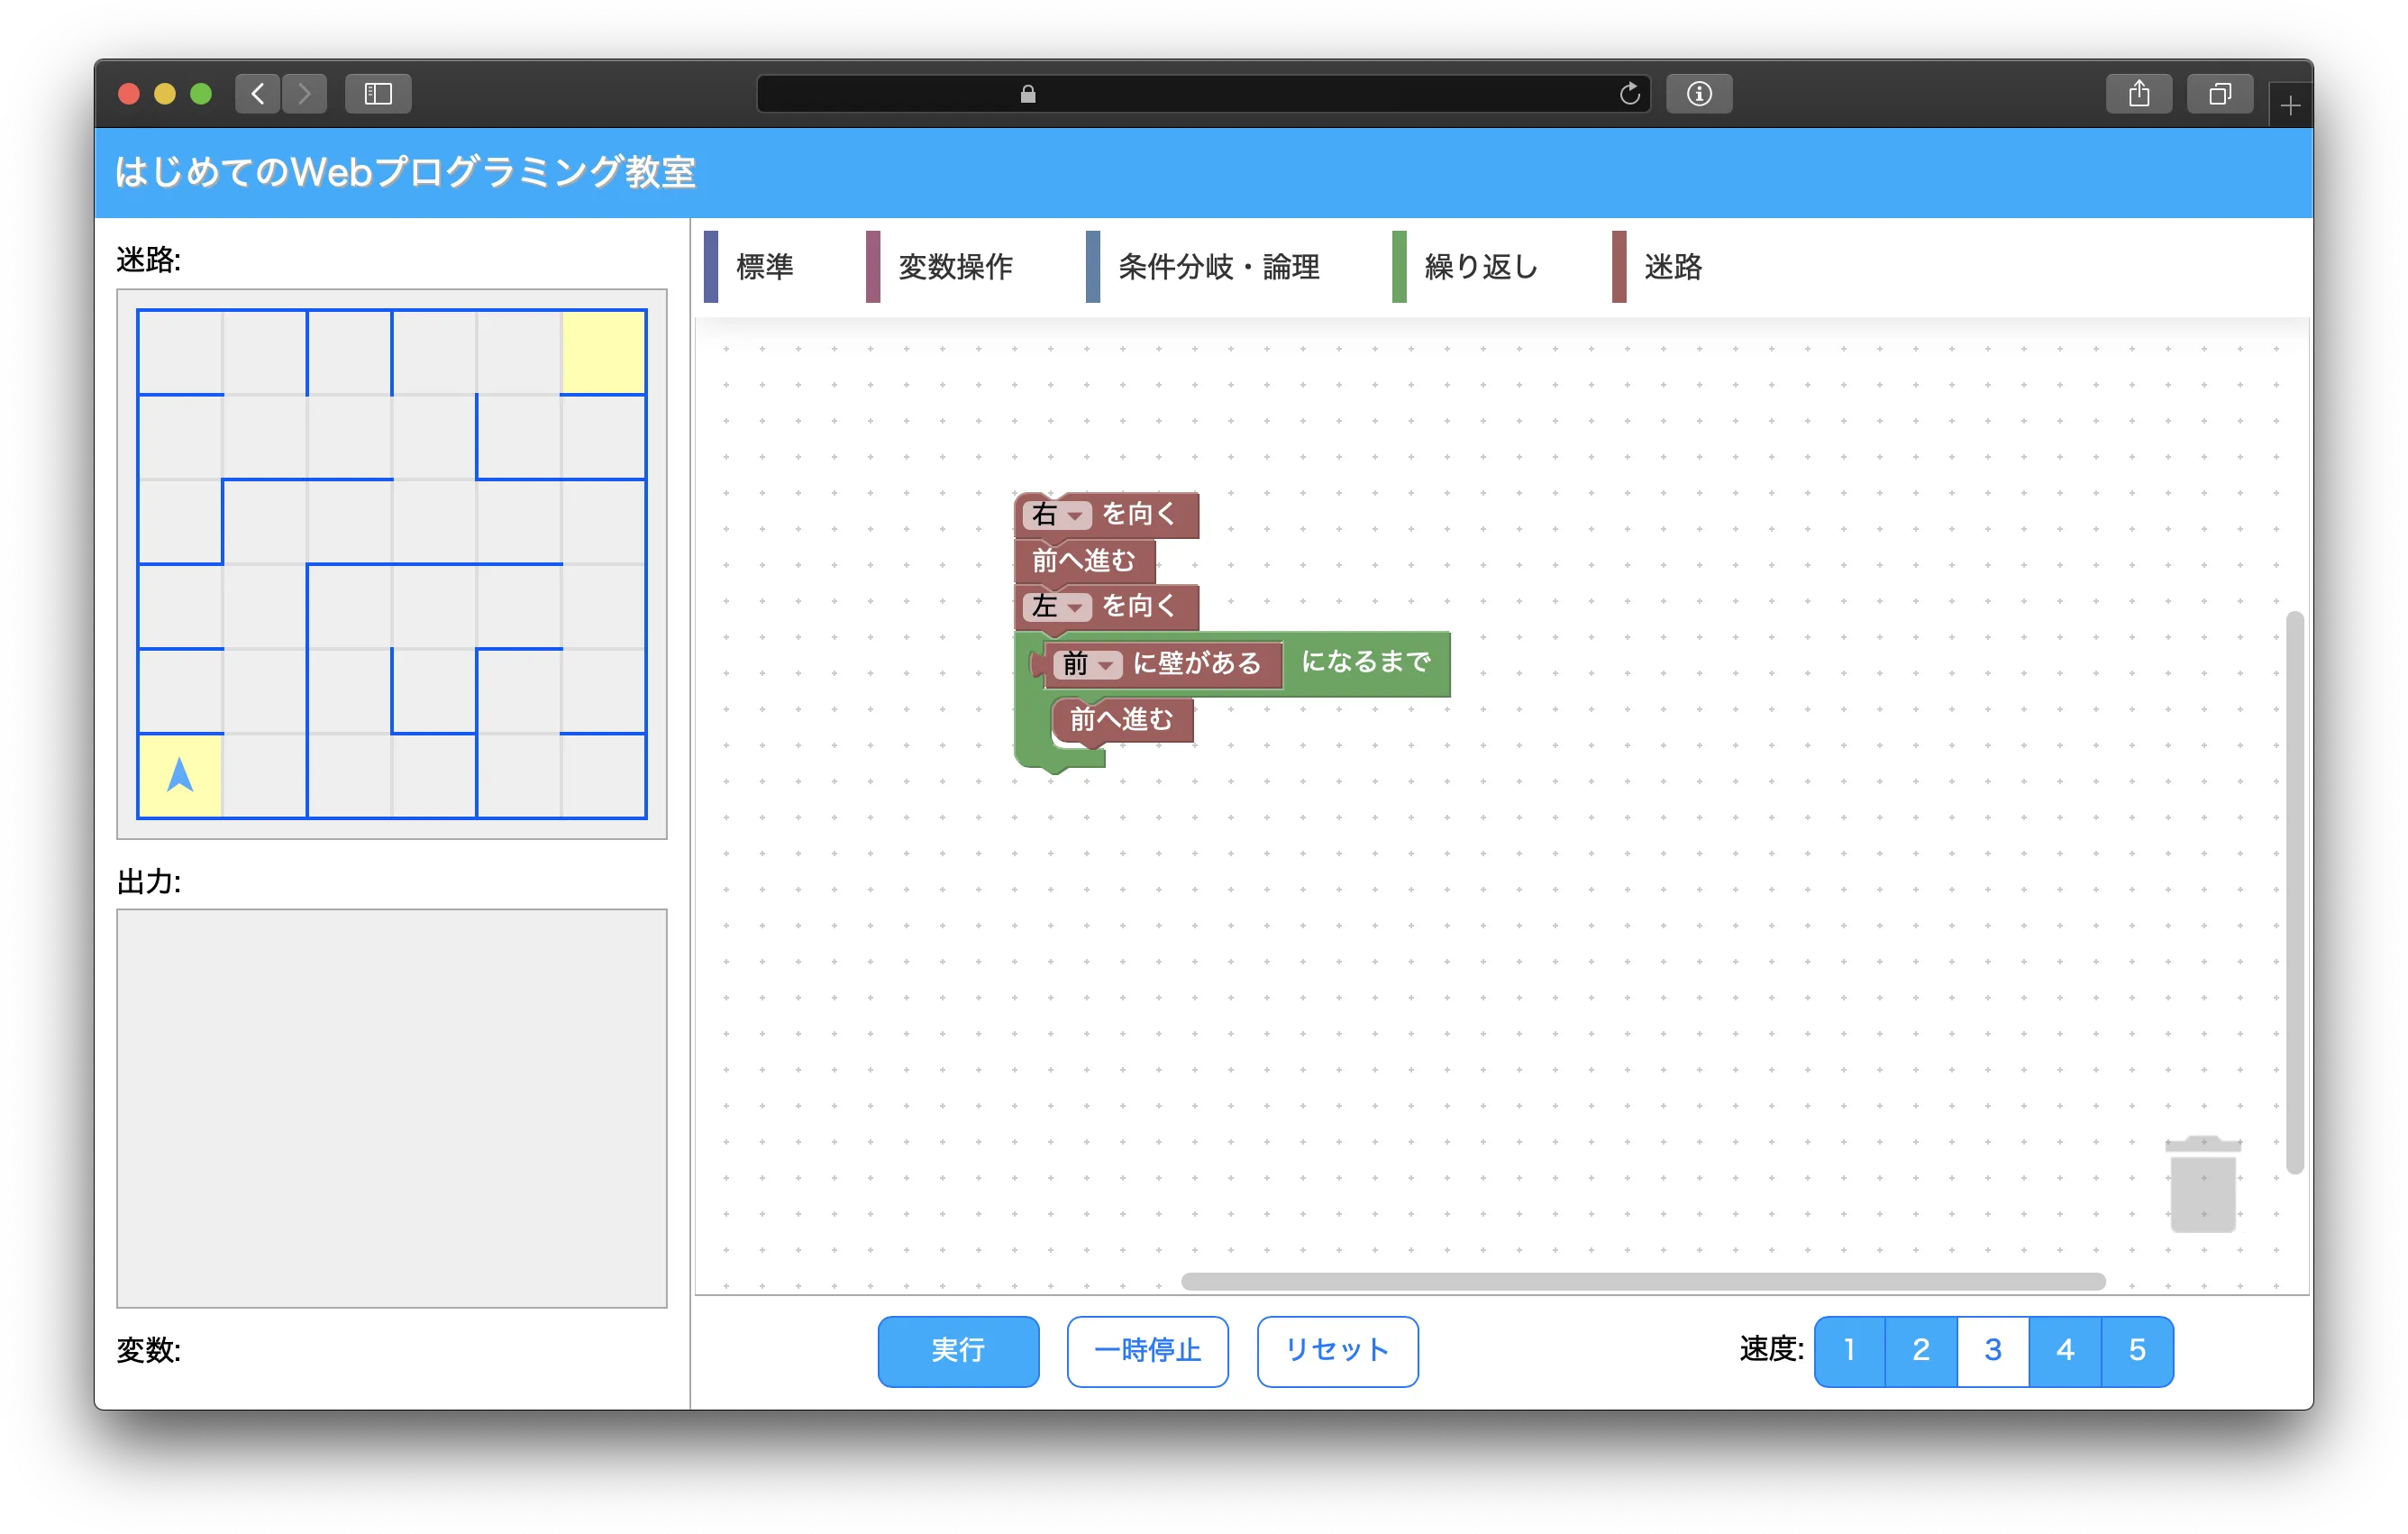Open the 前 dropdown in wall condition block
2408x1534 pixels.
(1088, 664)
